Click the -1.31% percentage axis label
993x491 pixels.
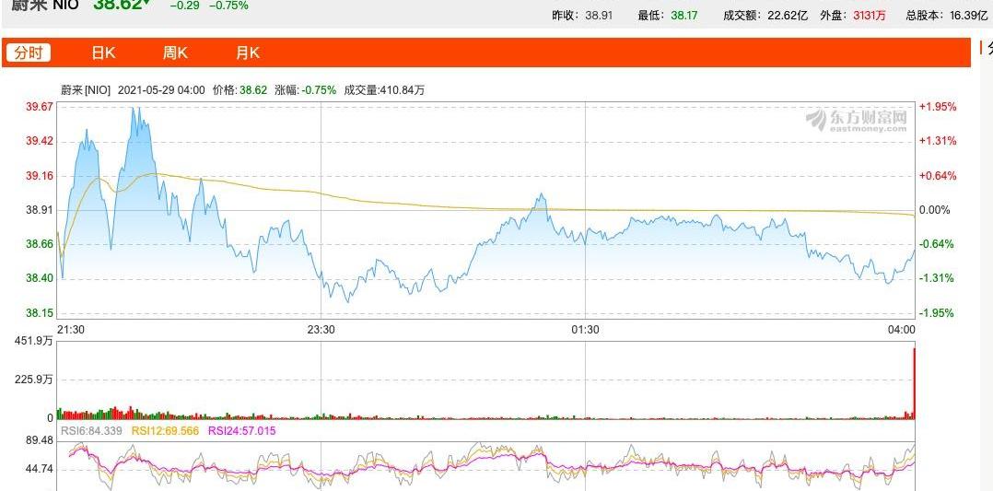[937, 278]
